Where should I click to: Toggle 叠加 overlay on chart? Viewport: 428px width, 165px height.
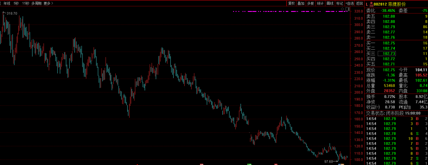tap(301, 3)
